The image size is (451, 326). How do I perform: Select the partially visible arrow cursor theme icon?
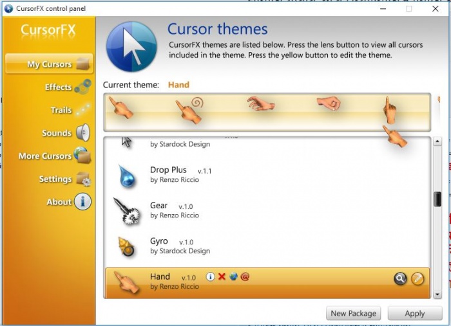pos(126,142)
